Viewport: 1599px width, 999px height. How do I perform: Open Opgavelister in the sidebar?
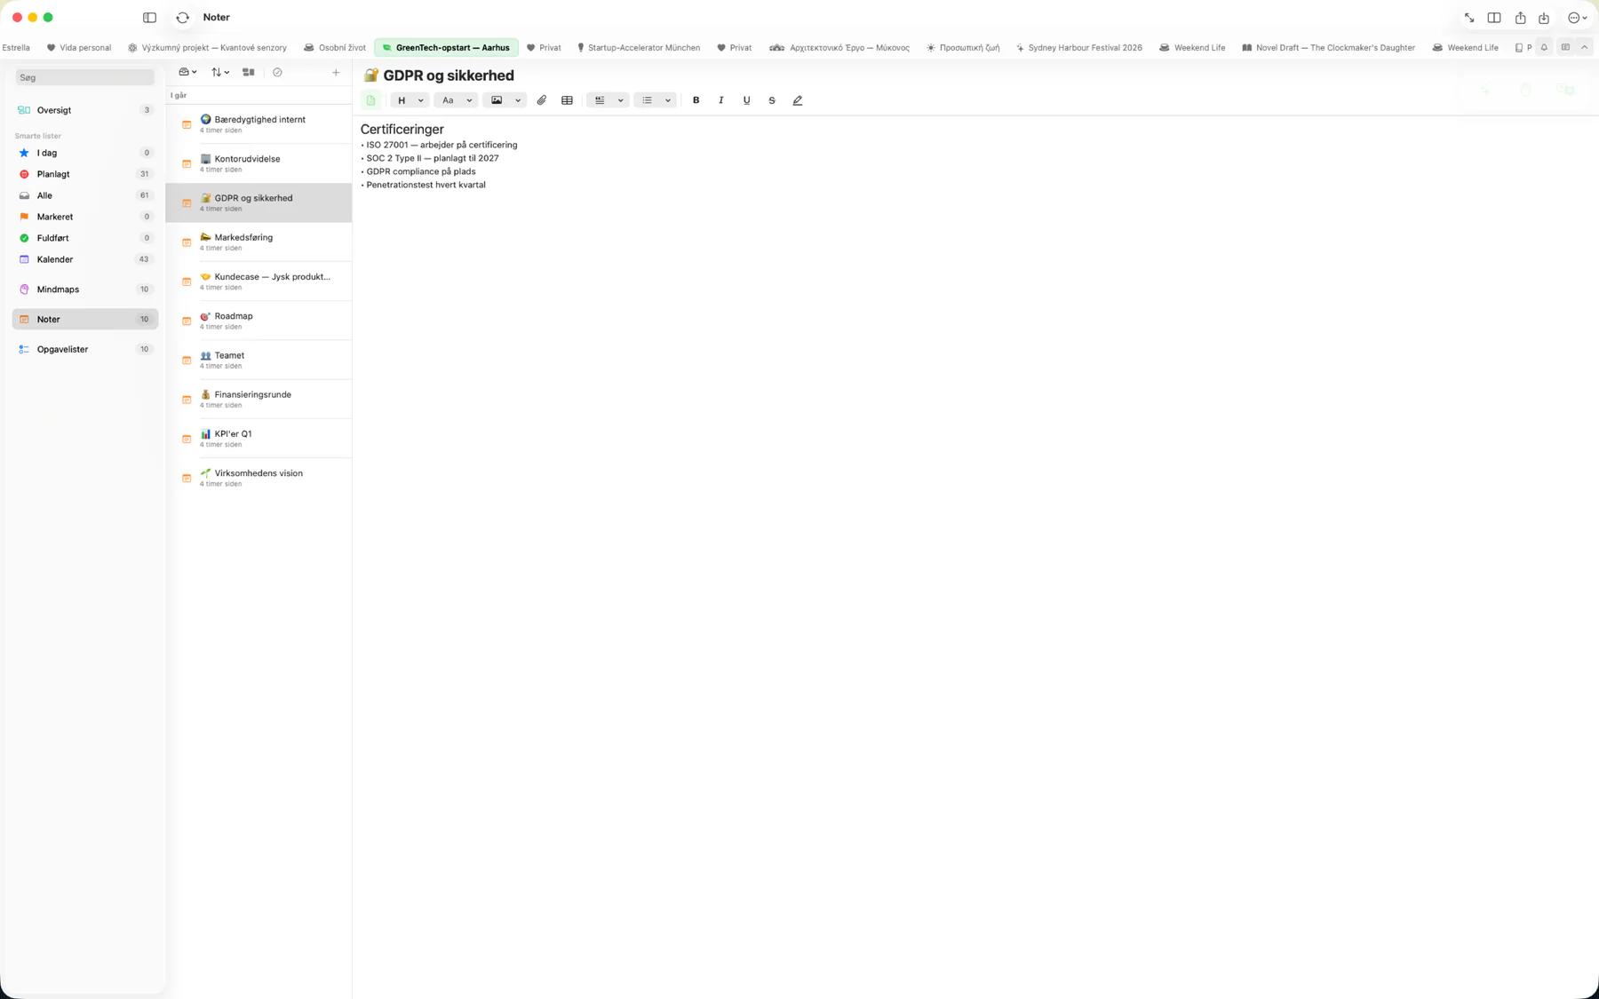84,349
